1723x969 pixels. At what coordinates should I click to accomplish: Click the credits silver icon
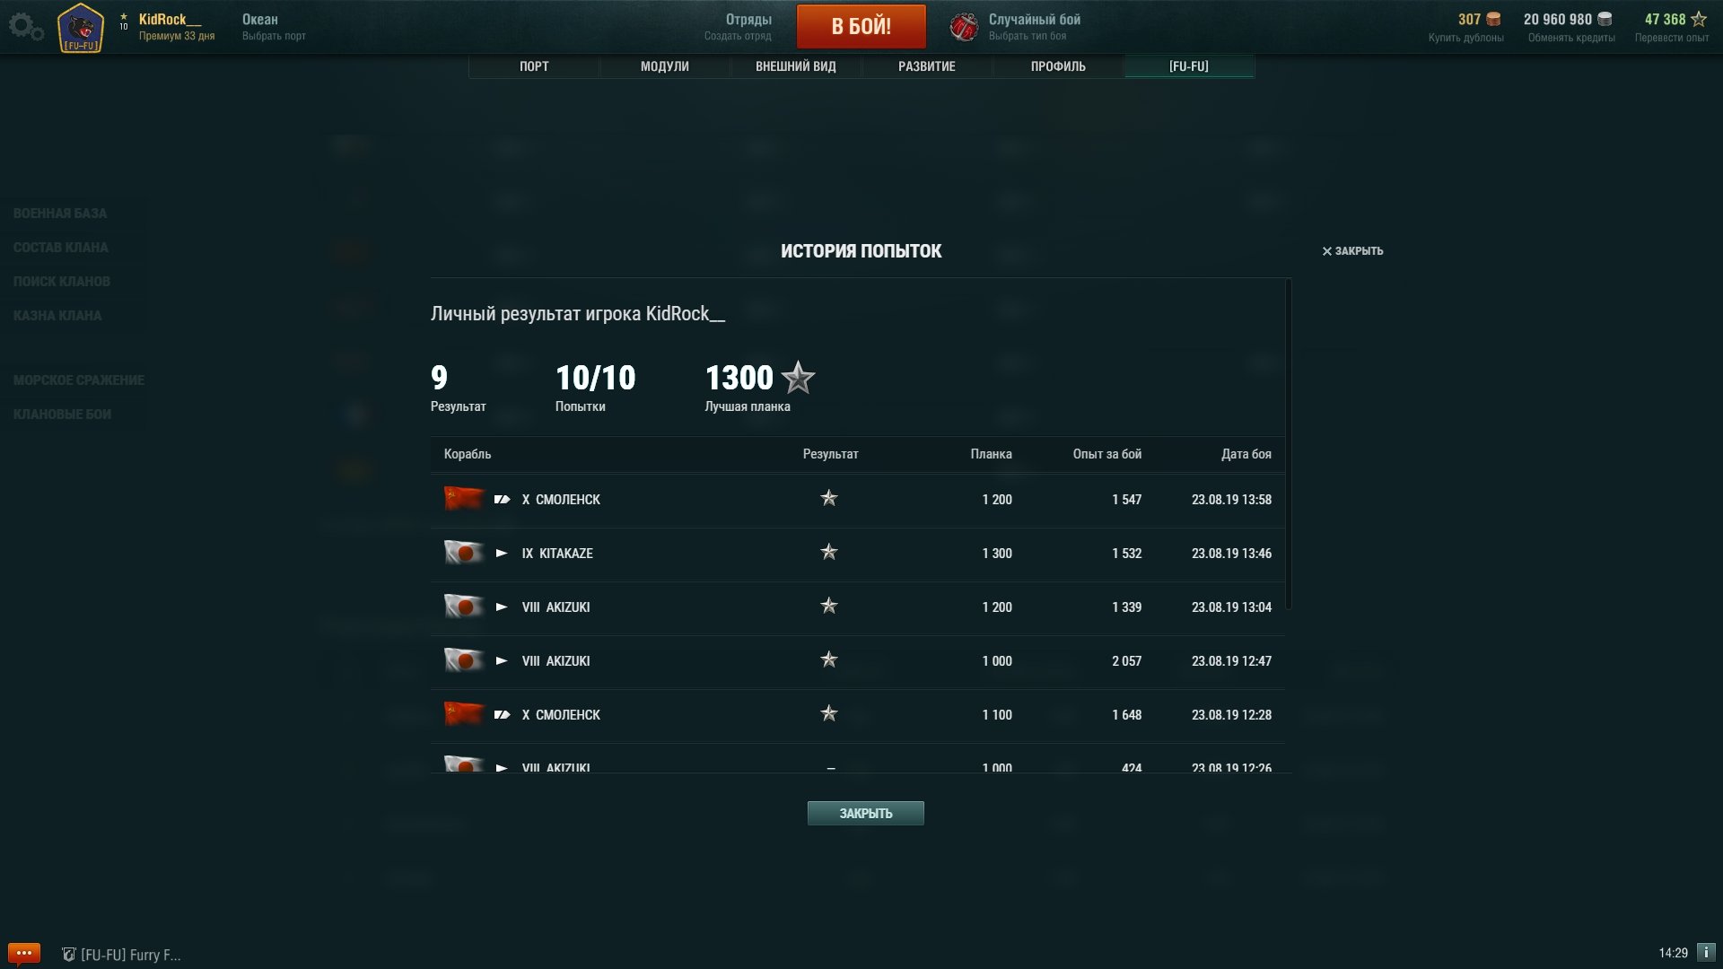tap(1605, 19)
